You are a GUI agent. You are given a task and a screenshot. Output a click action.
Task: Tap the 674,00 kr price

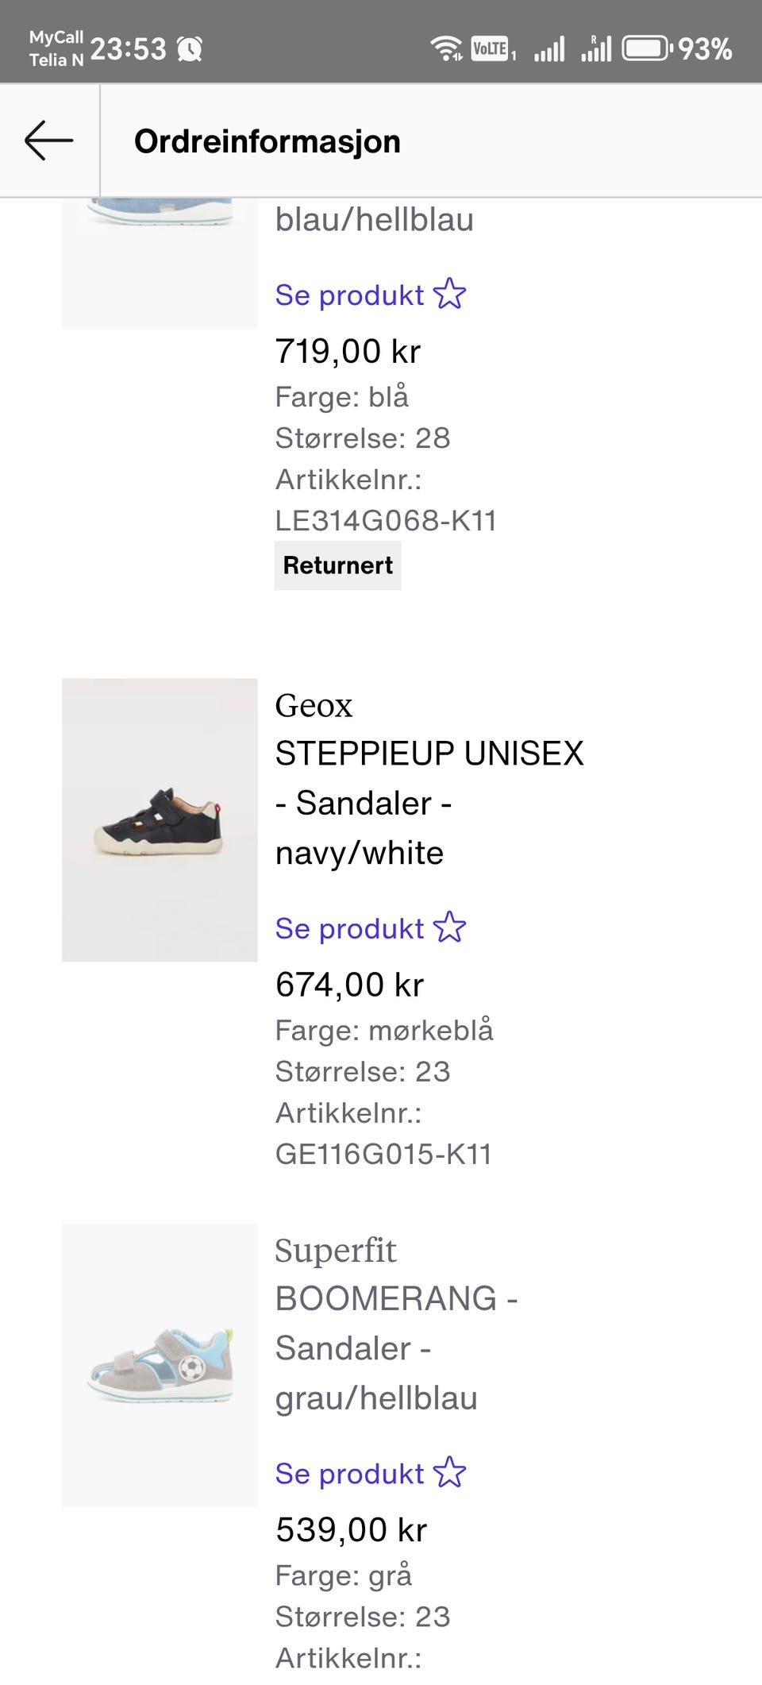coord(349,985)
